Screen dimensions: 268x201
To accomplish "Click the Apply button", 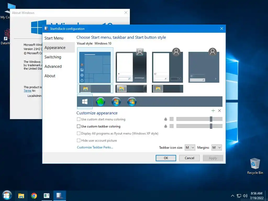I will [213, 158].
